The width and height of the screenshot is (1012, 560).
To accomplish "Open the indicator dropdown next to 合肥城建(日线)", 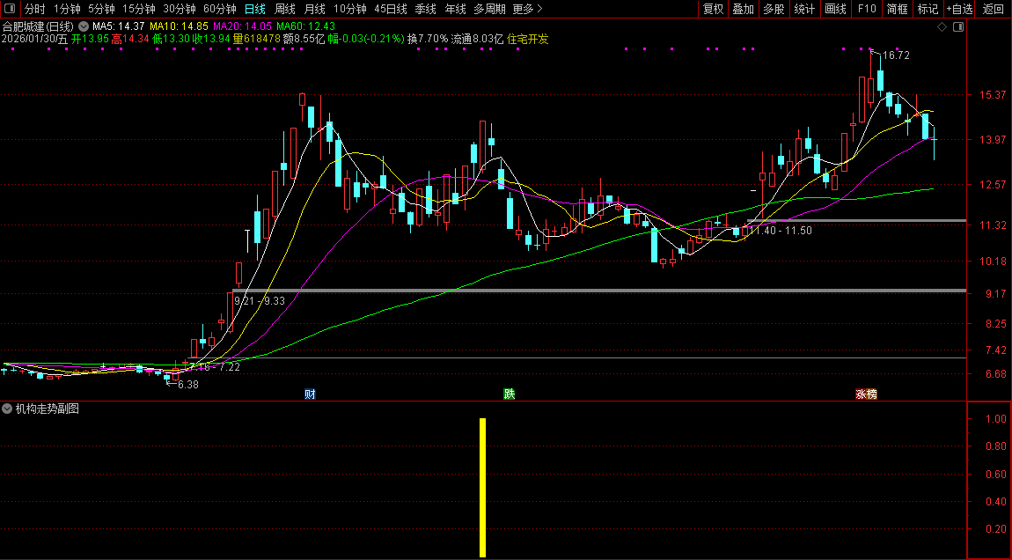I will 84,26.
